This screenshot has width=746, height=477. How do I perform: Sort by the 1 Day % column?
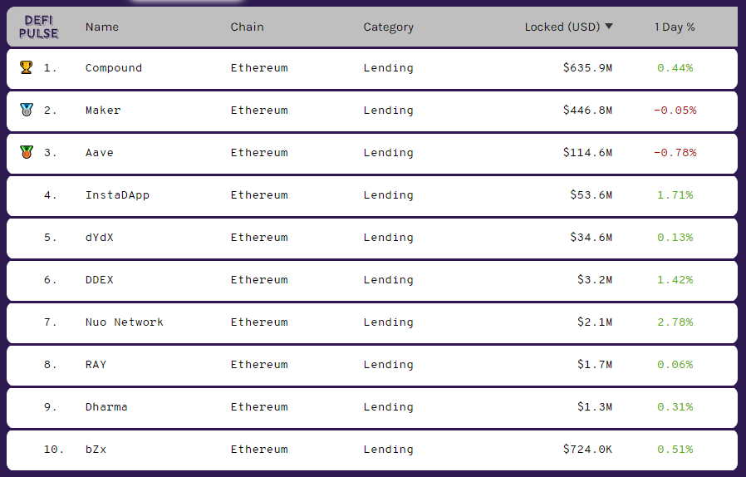click(x=674, y=27)
